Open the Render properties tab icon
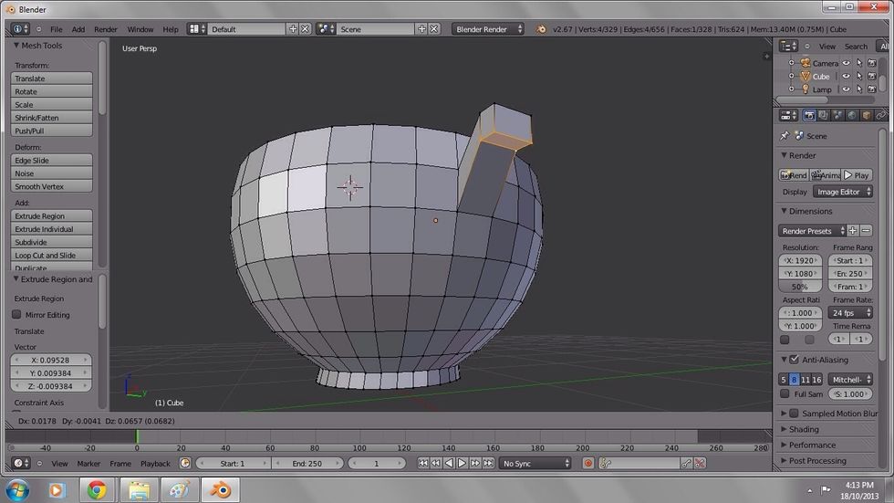 click(x=808, y=116)
